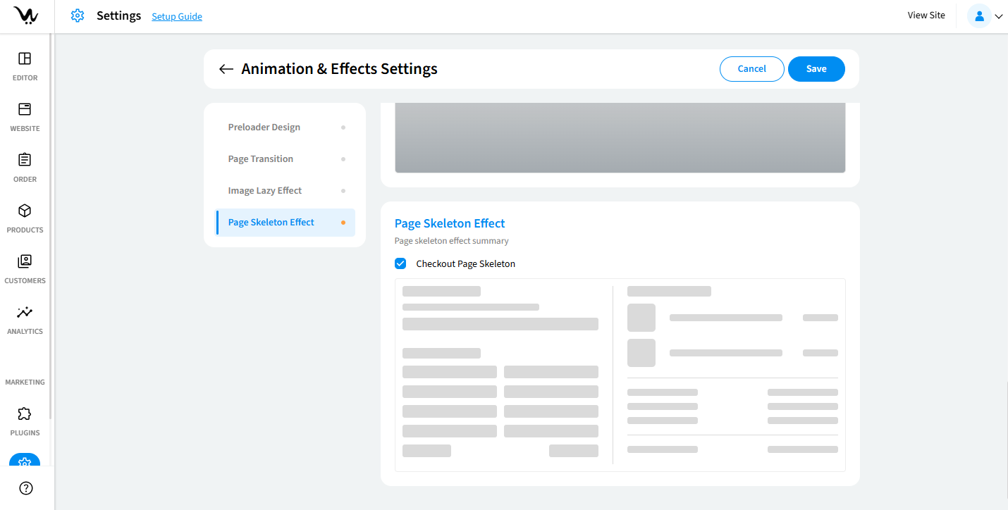Open the Products box icon
This screenshot has width=1008, height=510.
coord(25,211)
